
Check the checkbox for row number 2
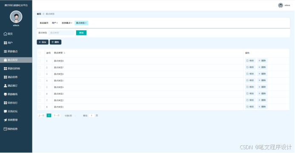pos(40,68)
